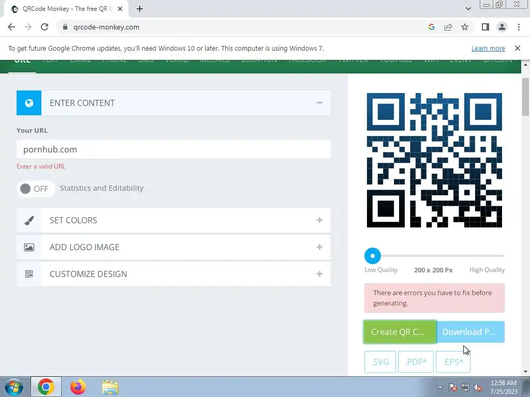Download as .PDF* format
530x397 pixels.
coord(416,362)
